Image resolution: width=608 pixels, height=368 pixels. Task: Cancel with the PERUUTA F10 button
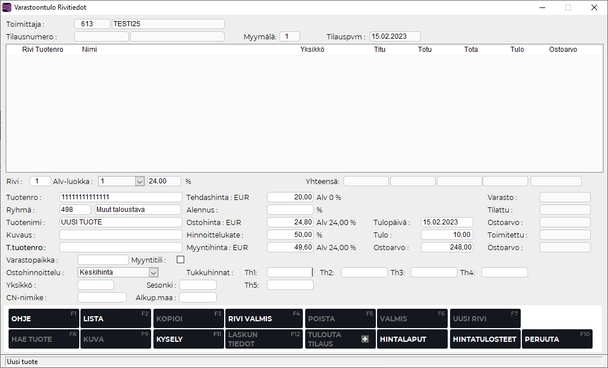557,339
